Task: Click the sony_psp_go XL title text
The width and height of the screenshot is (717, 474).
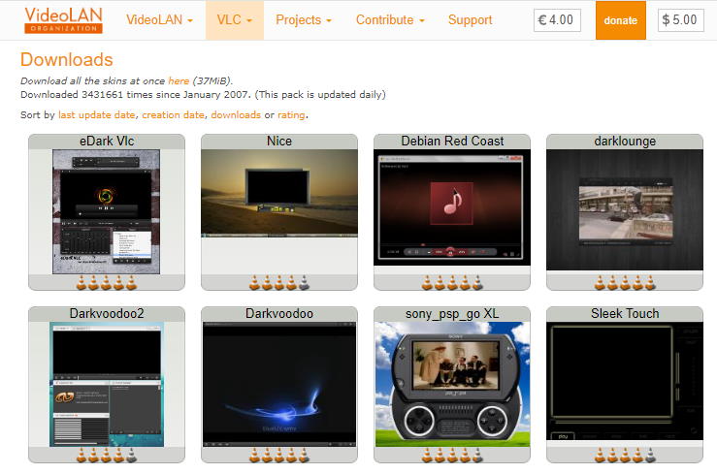Action: point(452,314)
